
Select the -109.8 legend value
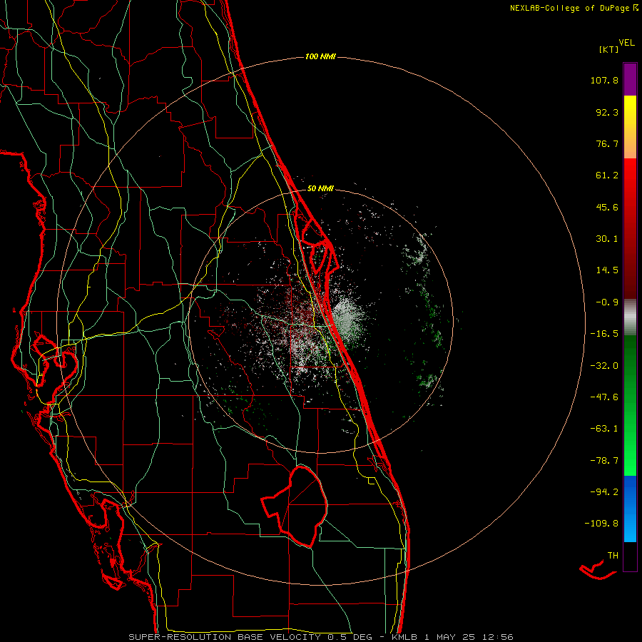tap(601, 524)
